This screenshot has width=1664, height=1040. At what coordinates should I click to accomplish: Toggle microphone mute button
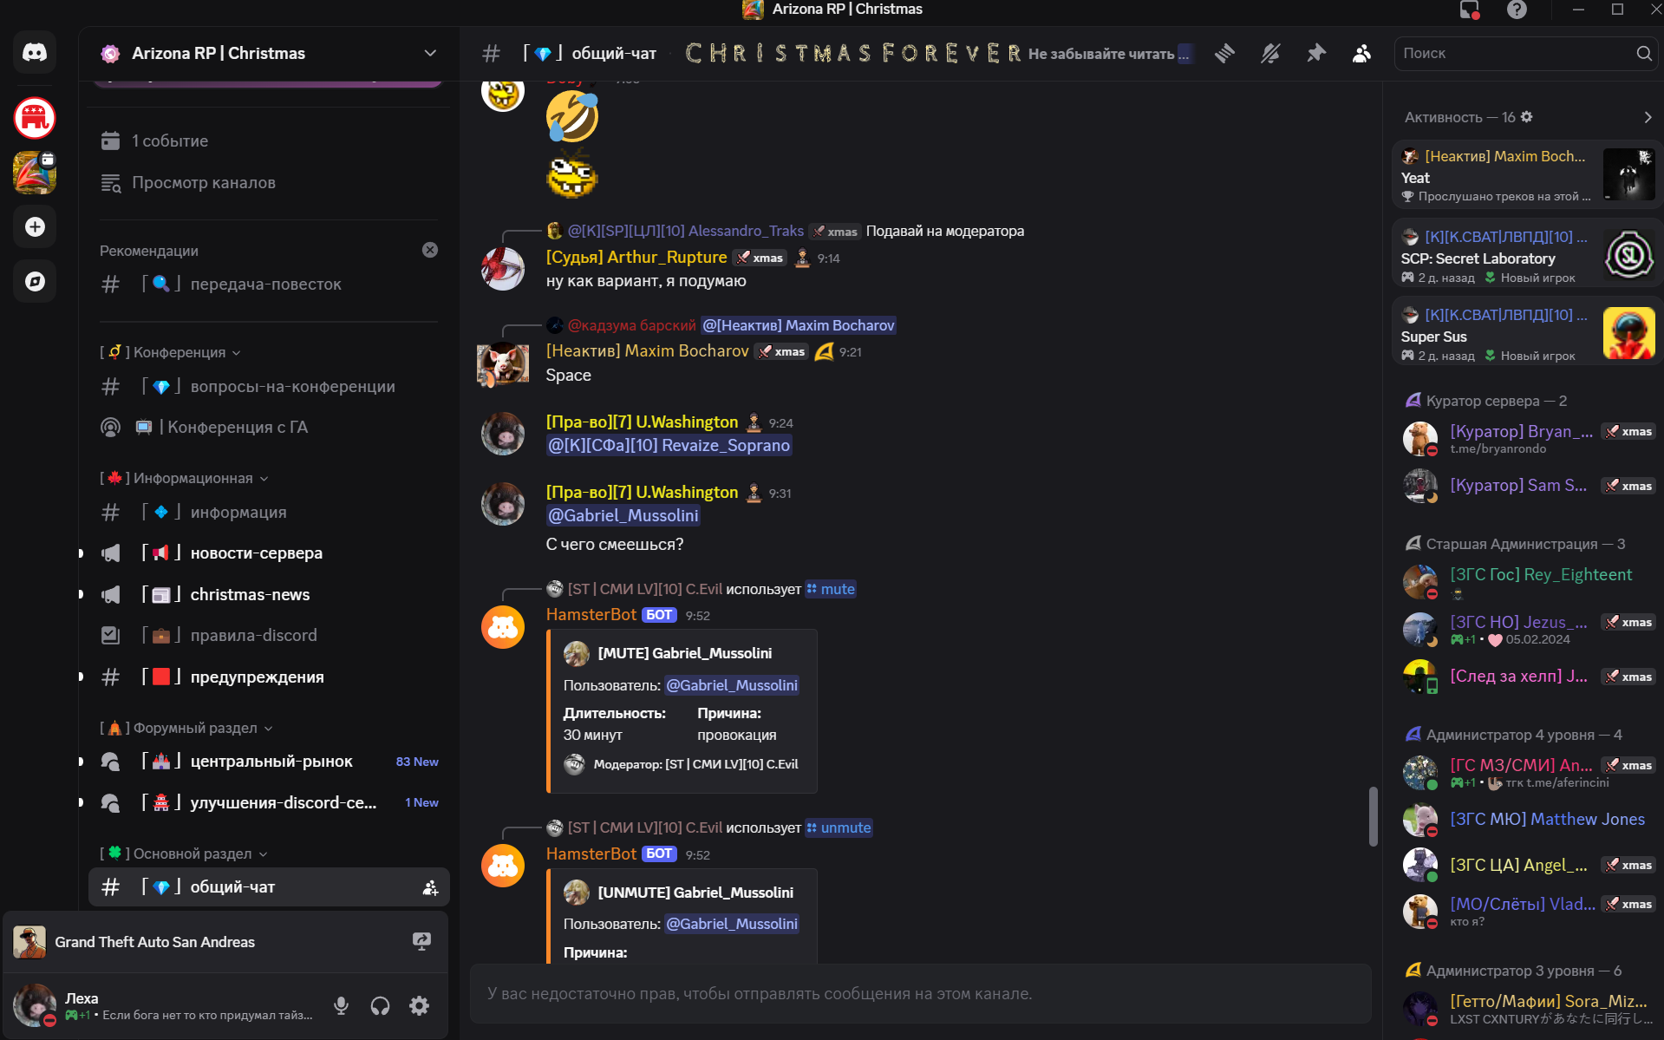(342, 1005)
